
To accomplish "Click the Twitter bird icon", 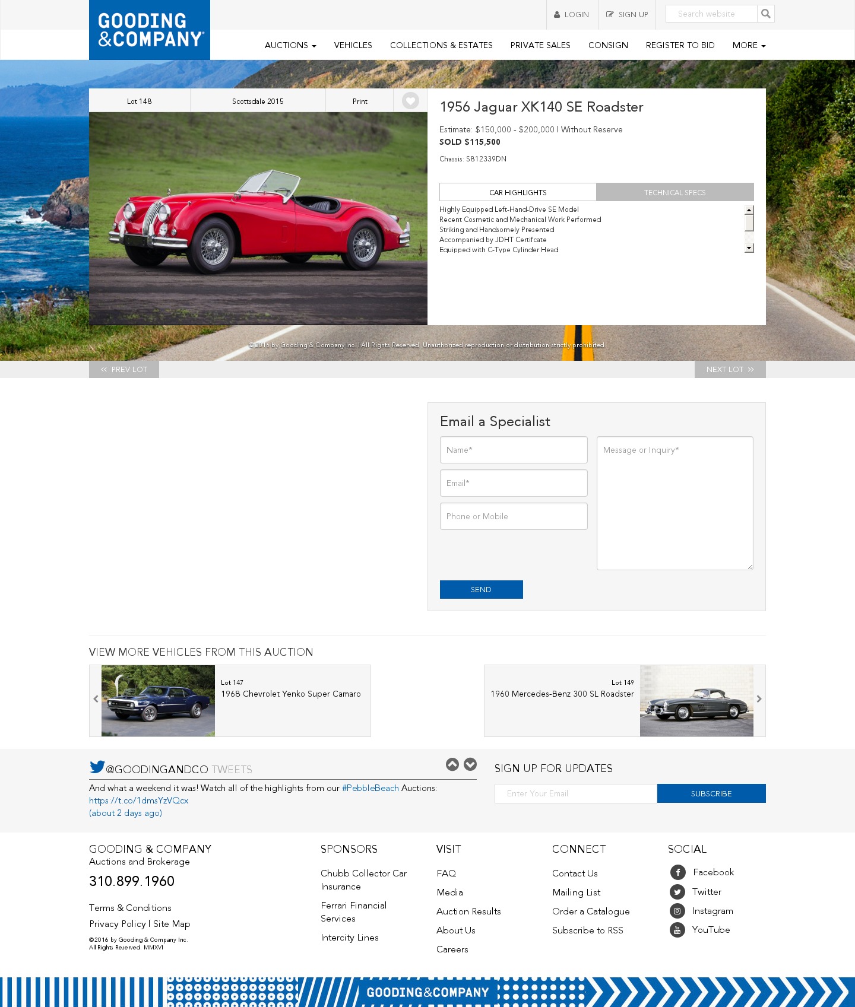I will pyautogui.click(x=97, y=767).
